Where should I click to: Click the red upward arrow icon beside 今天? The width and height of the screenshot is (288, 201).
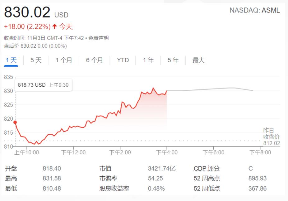point(54,26)
